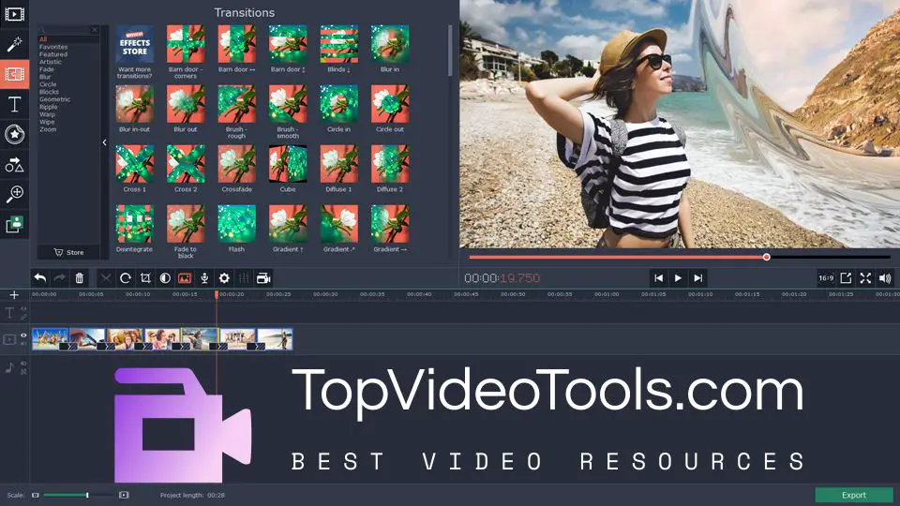Play the preview video
900x506 pixels.
coord(678,278)
